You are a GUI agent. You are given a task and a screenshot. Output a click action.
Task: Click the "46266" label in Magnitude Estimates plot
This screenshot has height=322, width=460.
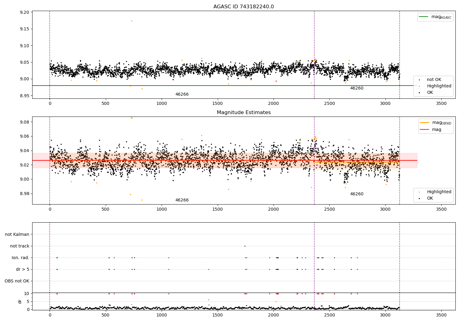point(182,200)
